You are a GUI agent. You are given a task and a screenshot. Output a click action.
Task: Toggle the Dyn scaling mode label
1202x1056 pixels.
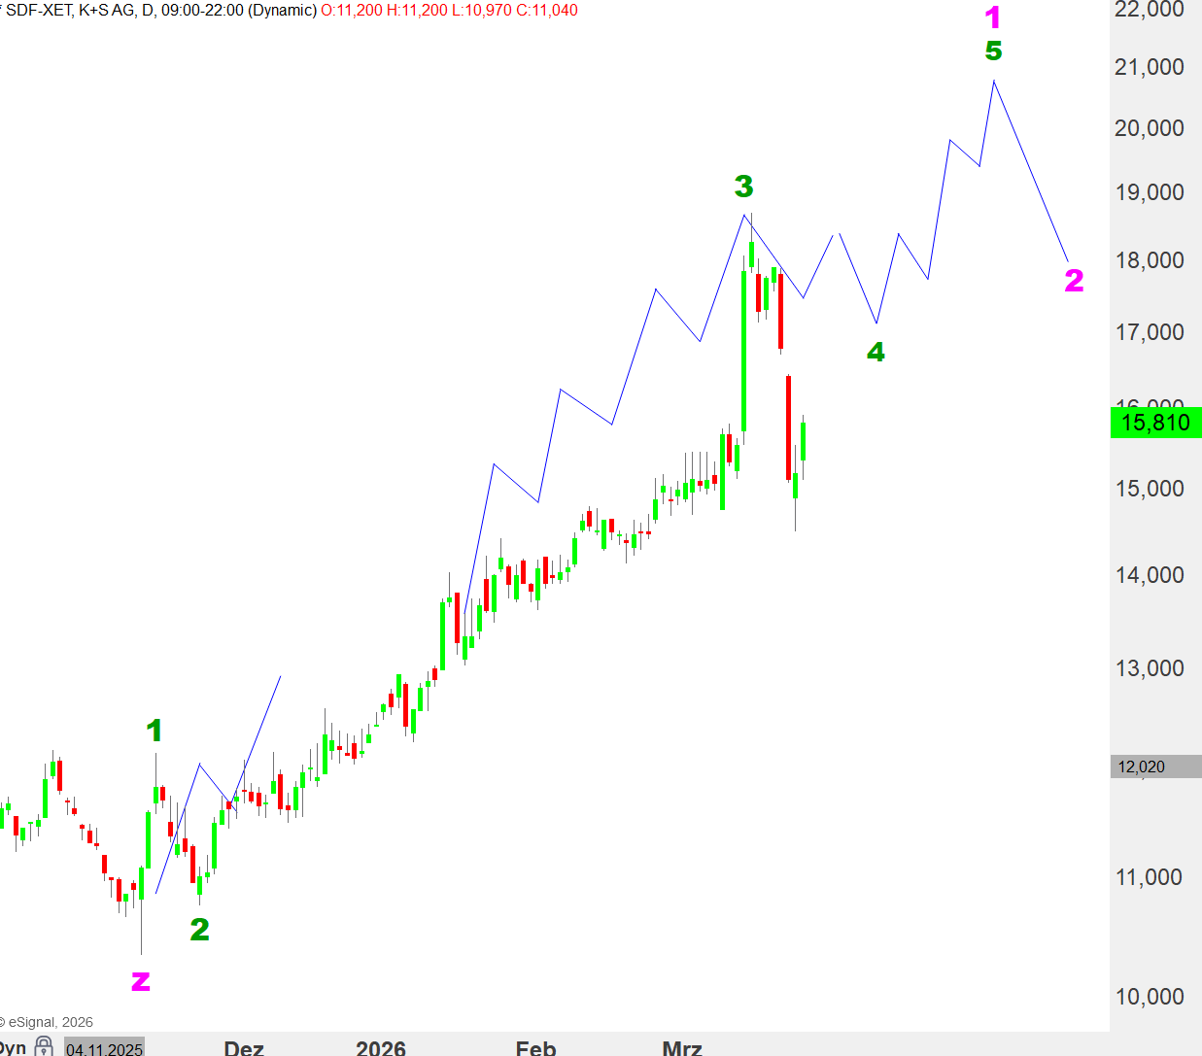tap(13, 1047)
